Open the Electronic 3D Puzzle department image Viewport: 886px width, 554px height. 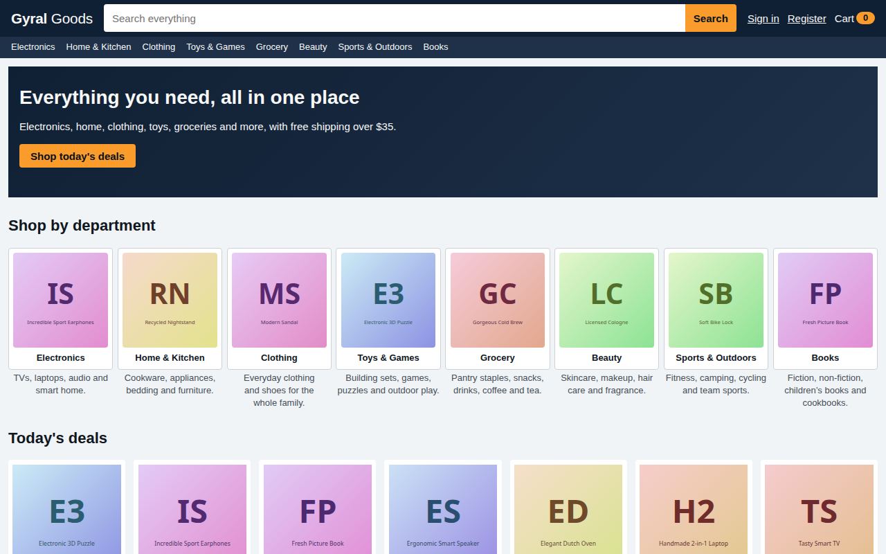point(388,300)
